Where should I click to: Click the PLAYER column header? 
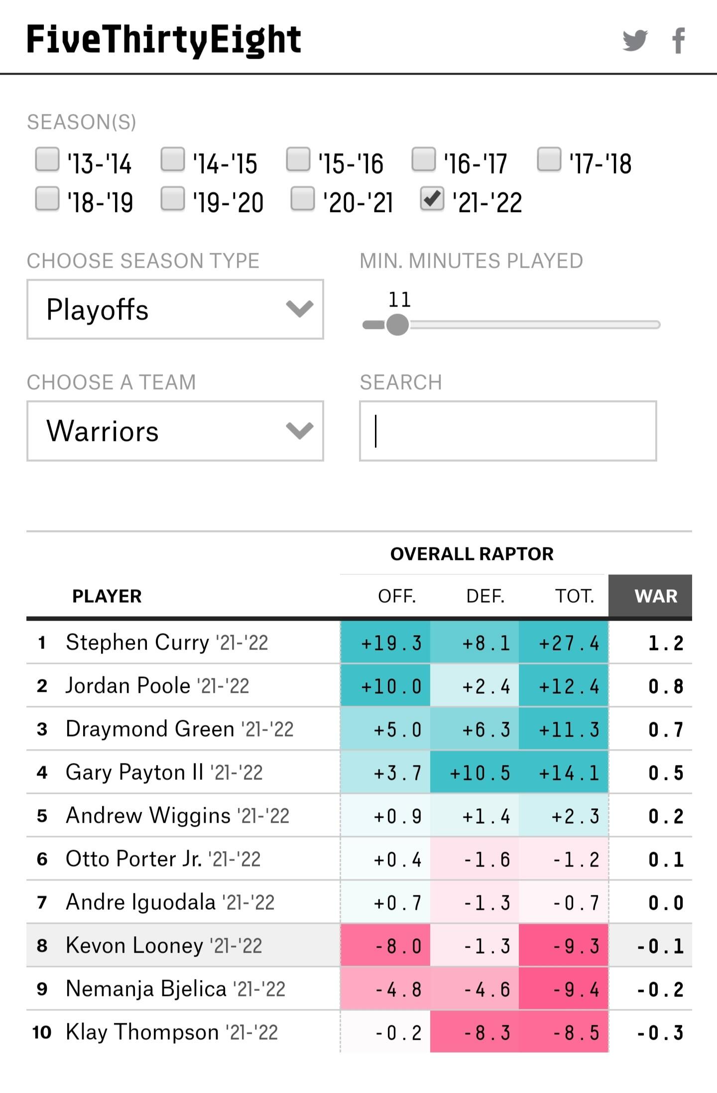pos(107,596)
